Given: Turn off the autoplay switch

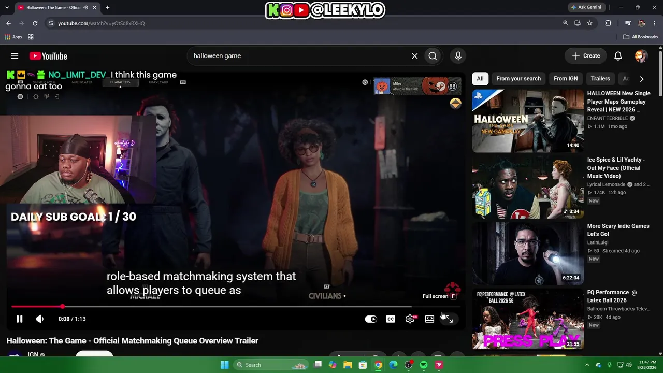Looking at the screenshot, I should coord(371,319).
